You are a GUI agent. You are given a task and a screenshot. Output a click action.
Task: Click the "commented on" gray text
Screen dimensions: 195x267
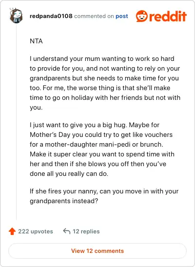pos(94,16)
